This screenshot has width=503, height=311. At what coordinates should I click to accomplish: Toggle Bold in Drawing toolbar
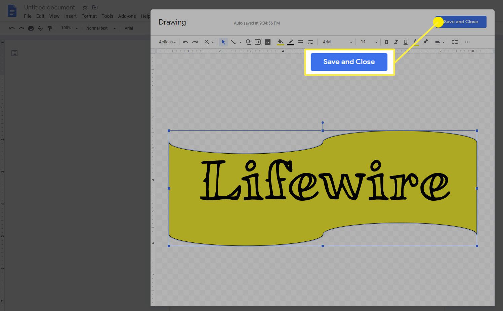click(386, 42)
